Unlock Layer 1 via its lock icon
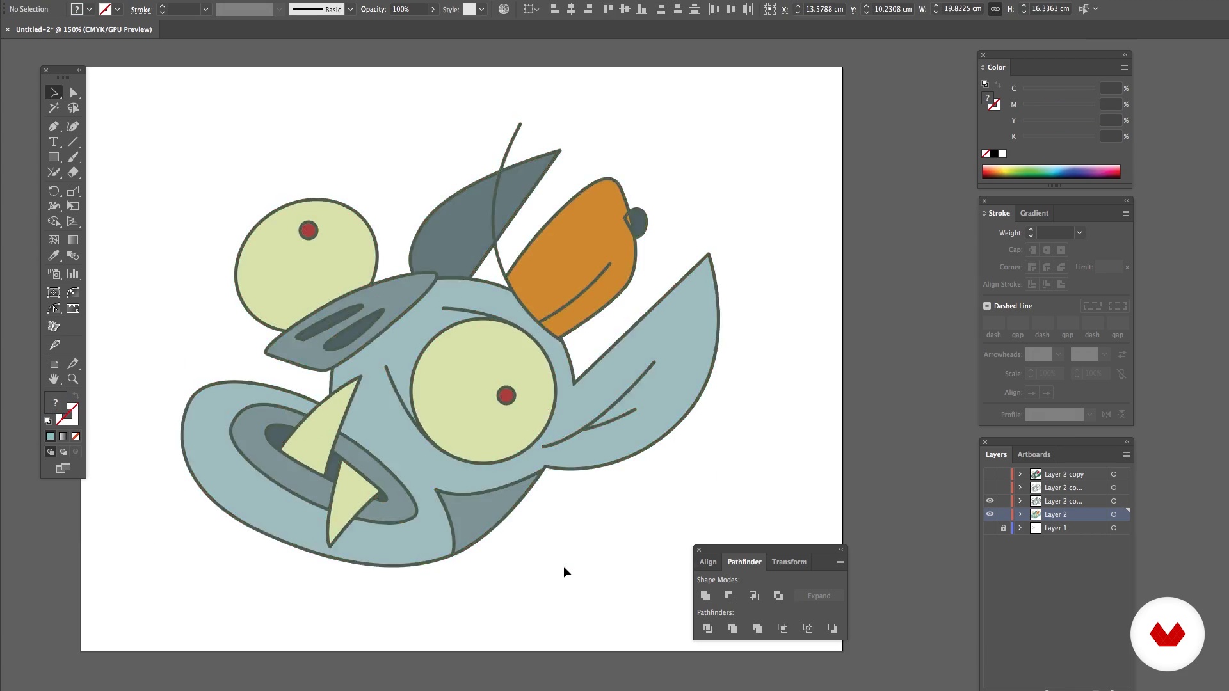The height and width of the screenshot is (691, 1229). [x=1003, y=528]
